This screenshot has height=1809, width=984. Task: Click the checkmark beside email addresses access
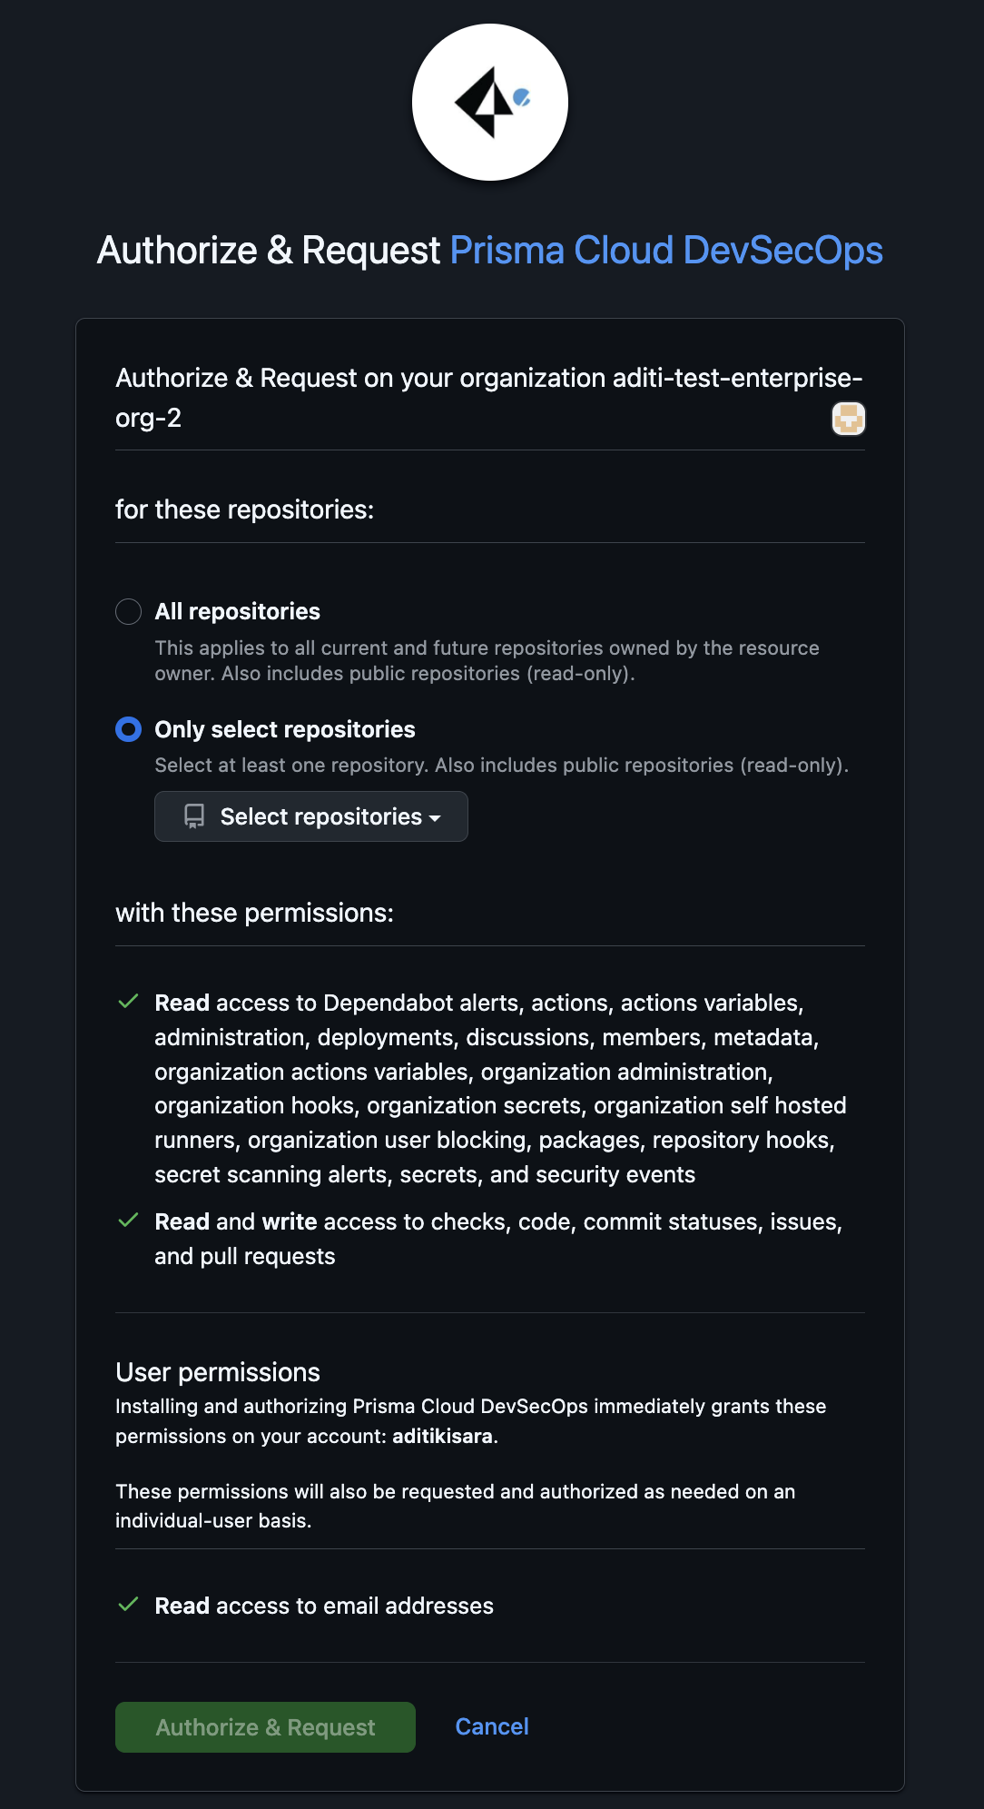pyautogui.click(x=128, y=1605)
